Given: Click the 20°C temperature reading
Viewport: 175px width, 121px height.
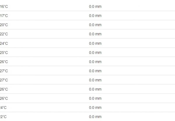Looking at the screenshot, I should point(4,25).
